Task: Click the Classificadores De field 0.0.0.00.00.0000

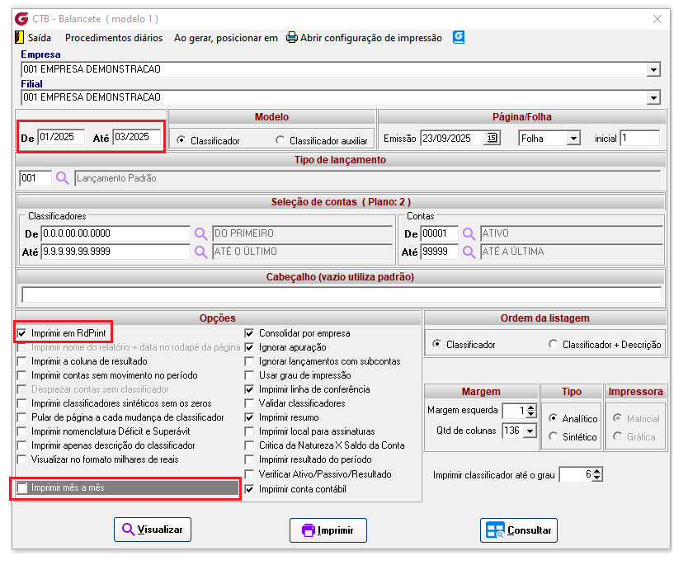Action: pyautogui.click(x=115, y=233)
